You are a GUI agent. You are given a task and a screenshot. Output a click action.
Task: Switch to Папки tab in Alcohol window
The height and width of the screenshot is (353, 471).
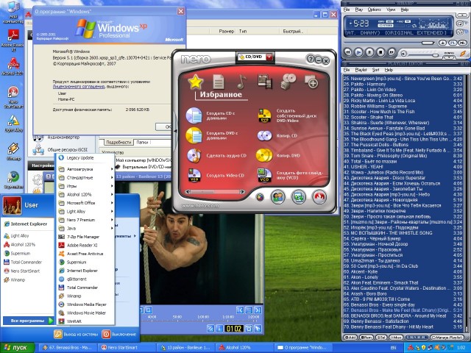click(143, 142)
